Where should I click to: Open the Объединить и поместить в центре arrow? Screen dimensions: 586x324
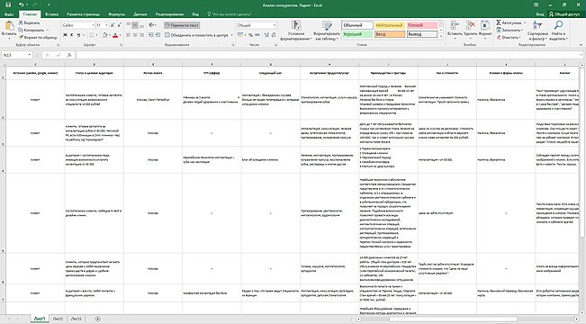pyautogui.click(x=231, y=35)
